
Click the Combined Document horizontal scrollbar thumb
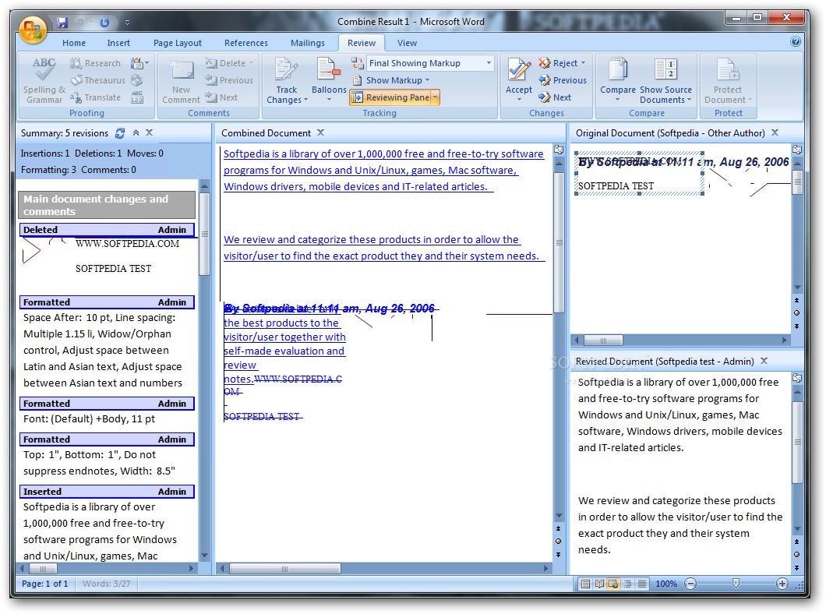pos(285,569)
